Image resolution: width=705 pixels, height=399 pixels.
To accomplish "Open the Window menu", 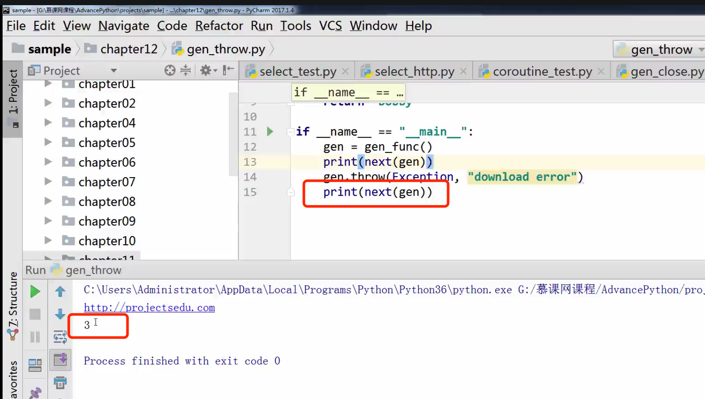I will [373, 26].
